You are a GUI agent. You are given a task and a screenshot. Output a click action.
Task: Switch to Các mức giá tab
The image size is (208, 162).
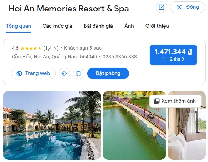click(x=57, y=26)
